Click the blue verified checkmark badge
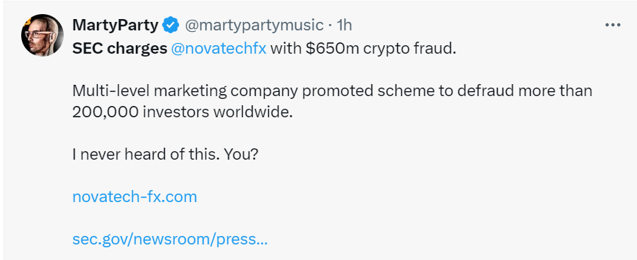Viewport: 637px width, 260px height. coord(171,25)
